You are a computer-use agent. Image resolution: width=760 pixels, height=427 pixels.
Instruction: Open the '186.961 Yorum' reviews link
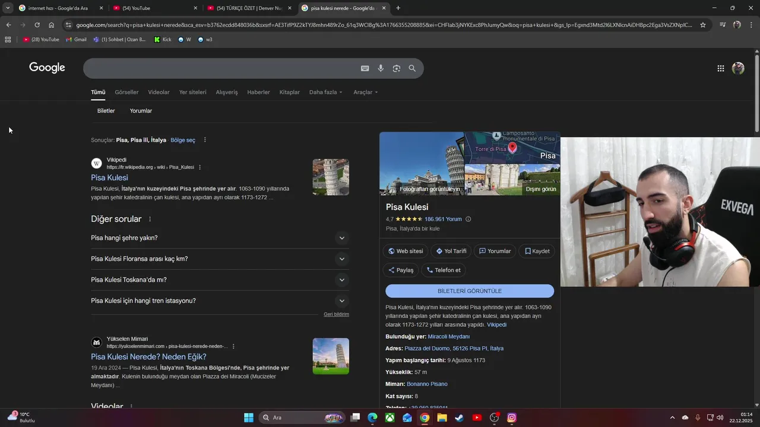pos(443,219)
